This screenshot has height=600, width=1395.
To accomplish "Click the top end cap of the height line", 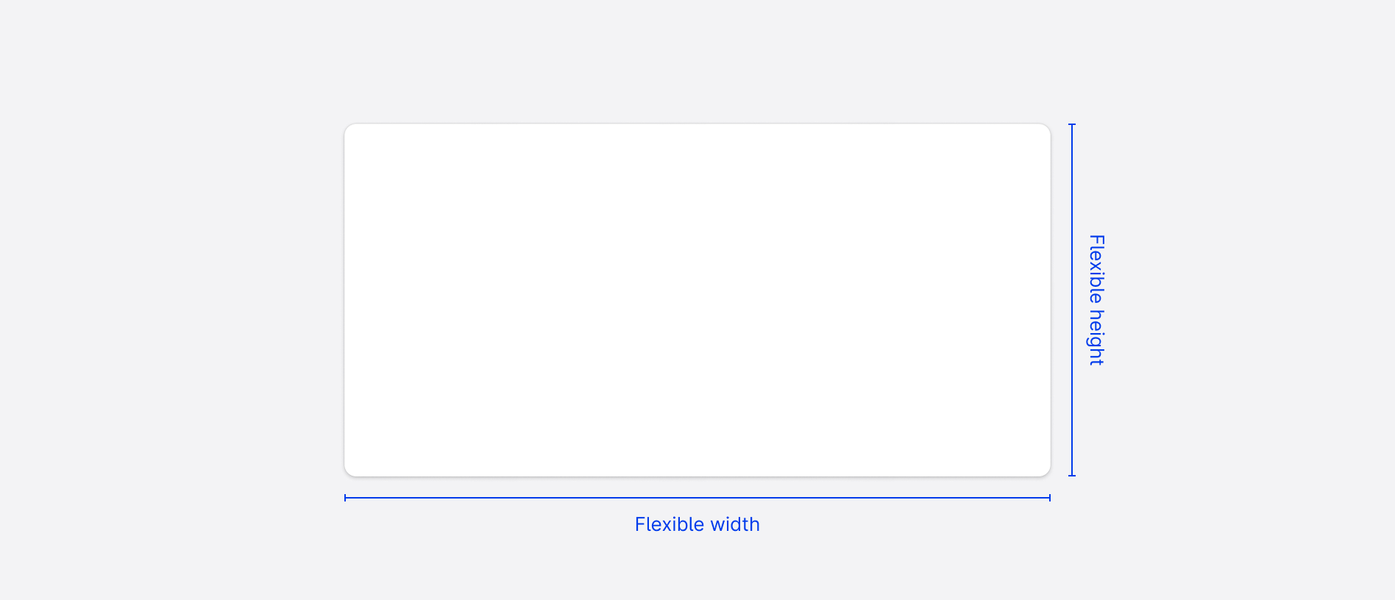I will click(x=1072, y=125).
